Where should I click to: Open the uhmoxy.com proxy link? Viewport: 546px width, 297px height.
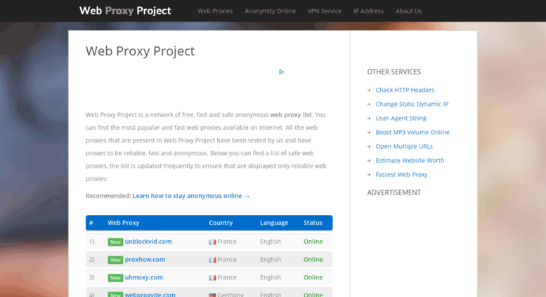[144, 277]
